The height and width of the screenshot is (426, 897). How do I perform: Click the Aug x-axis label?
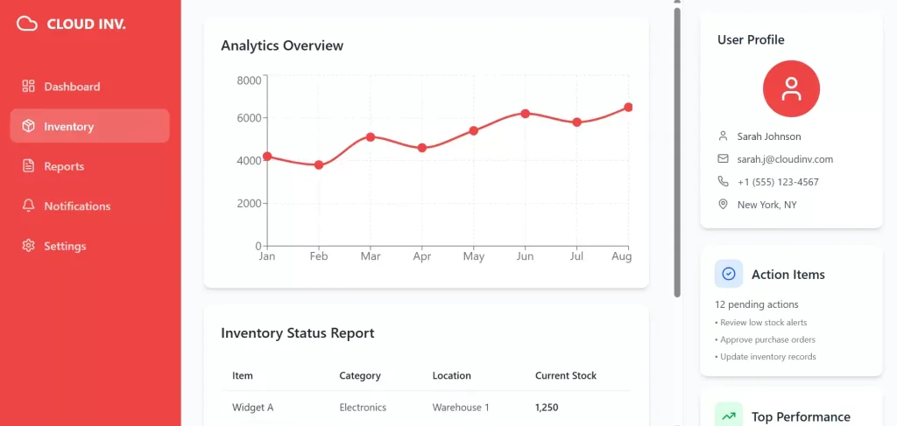pos(621,256)
